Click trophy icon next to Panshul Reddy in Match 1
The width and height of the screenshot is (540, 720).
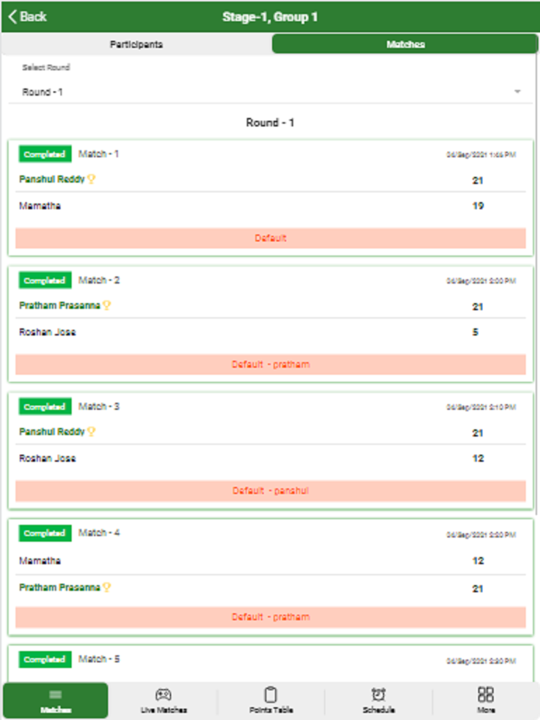[91, 179]
